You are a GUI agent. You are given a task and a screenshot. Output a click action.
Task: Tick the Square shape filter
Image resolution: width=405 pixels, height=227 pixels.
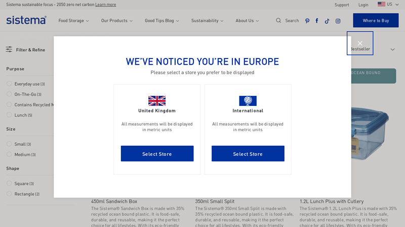coord(9,183)
